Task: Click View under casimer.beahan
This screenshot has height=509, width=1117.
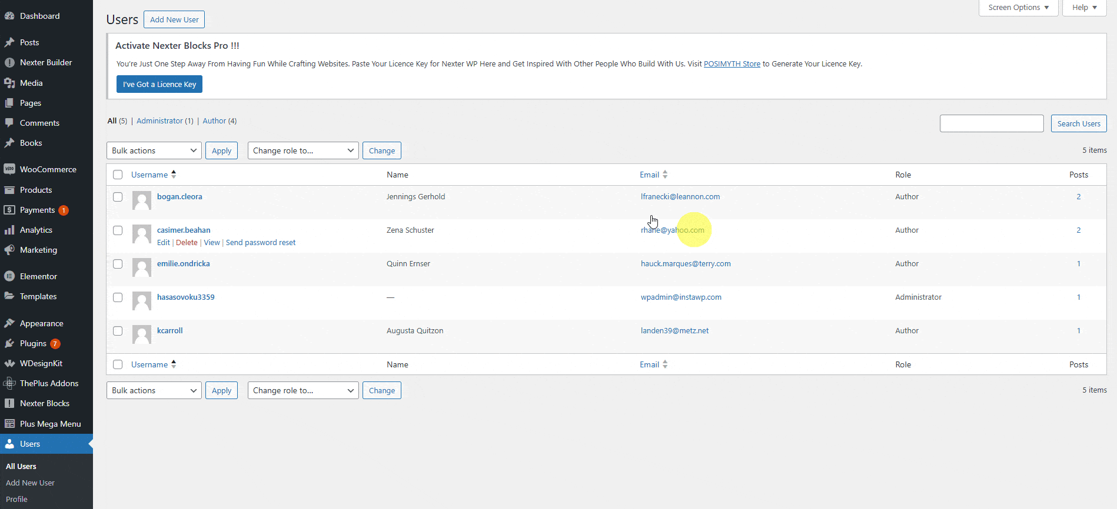Action: [212, 243]
